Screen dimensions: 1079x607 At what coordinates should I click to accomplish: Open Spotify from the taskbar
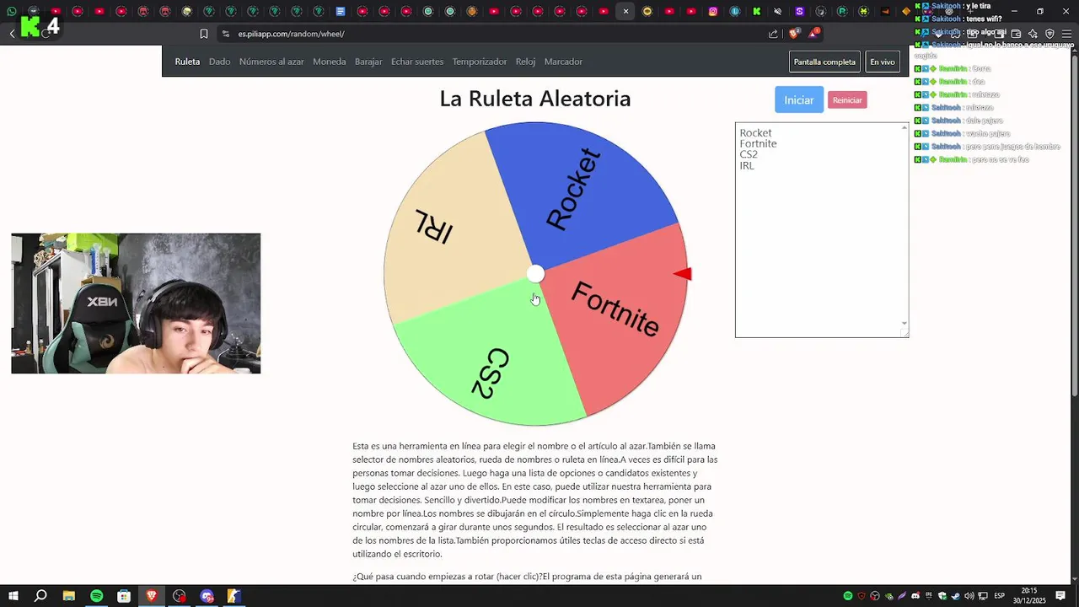(x=97, y=596)
